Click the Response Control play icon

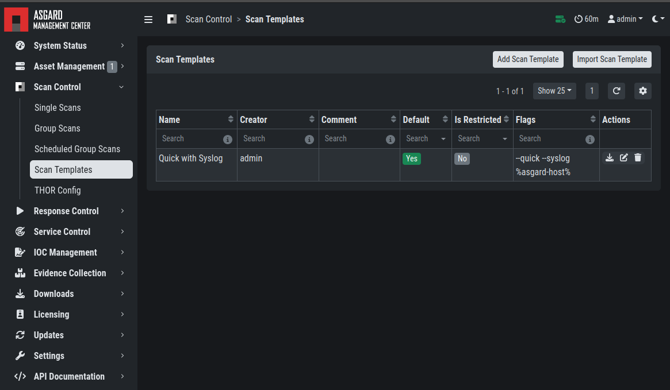pos(20,211)
